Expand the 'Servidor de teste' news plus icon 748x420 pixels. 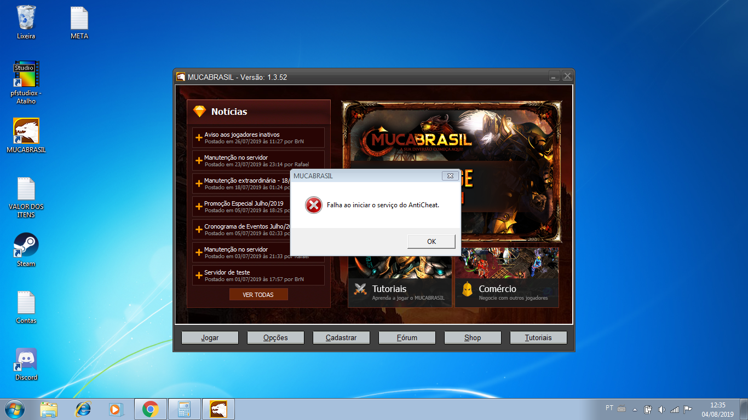(199, 276)
